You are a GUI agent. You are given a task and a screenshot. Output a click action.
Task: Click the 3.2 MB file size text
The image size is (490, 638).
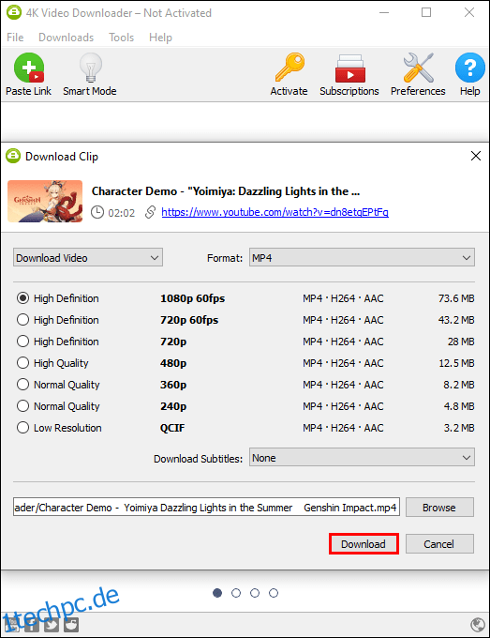(x=459, y=428)
